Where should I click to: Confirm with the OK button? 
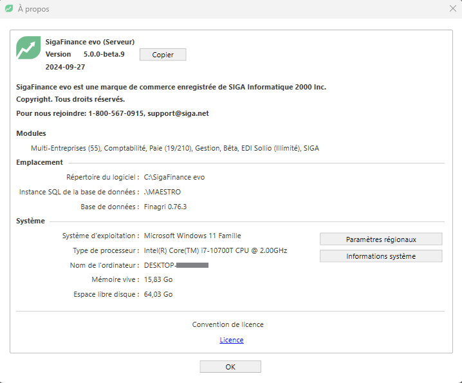(x=230, y=366)
